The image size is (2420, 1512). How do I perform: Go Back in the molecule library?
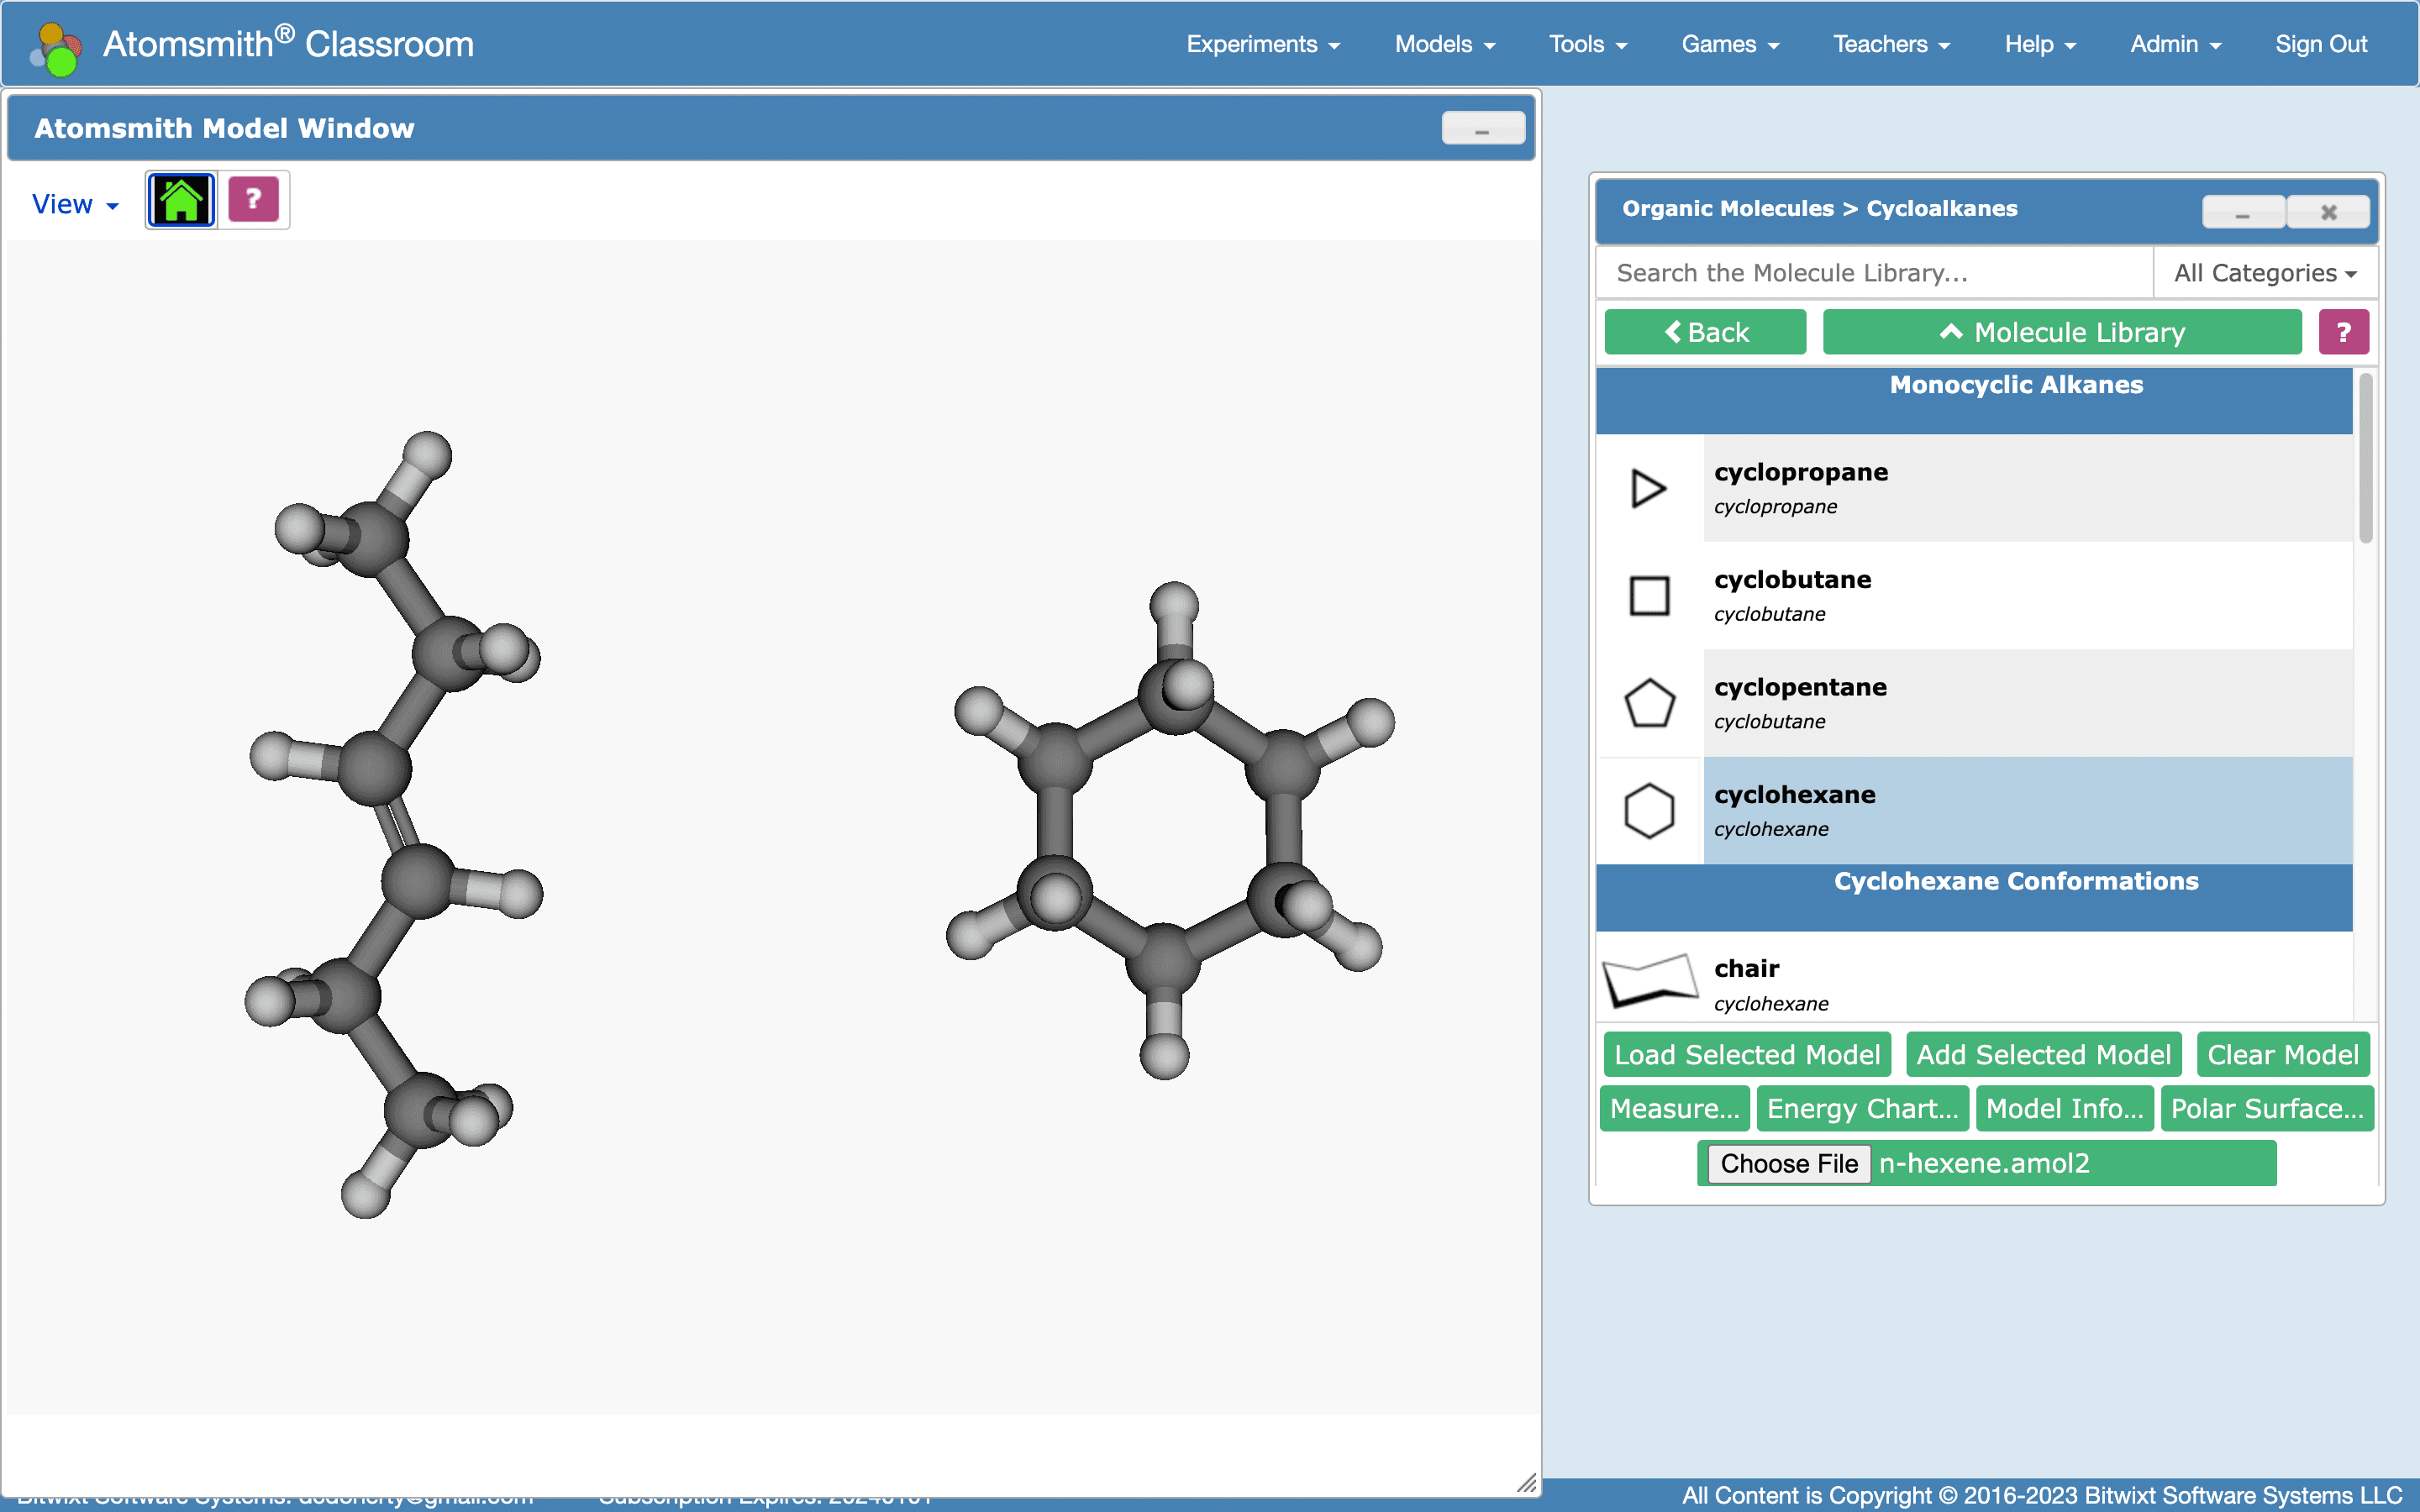1705,332
